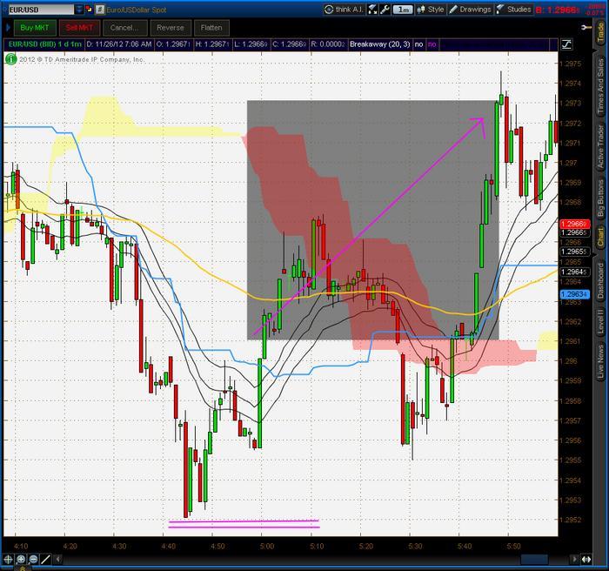The width and height of the screenshot is (609, 571).
Task: Click the H: 1.2967 high value
Action: [212, 44]
